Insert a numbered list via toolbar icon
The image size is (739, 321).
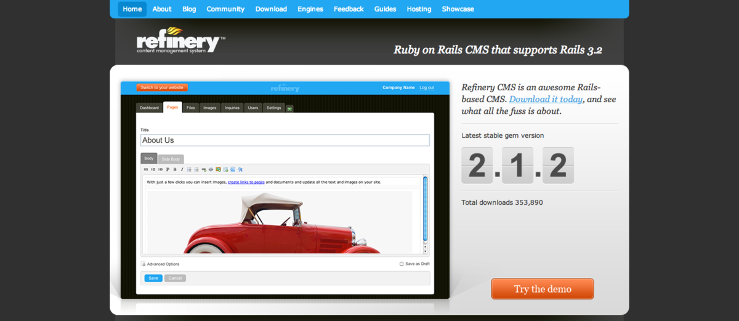189,169
